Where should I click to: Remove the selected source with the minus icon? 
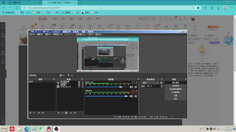(x=62, y=113)
